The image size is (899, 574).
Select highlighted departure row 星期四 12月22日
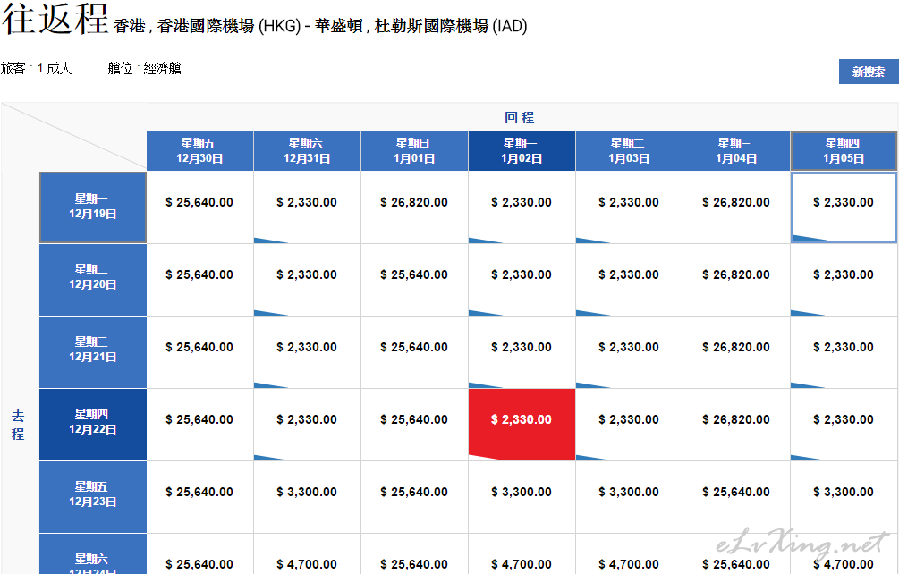pyautogui.click(x=92, y=423)
